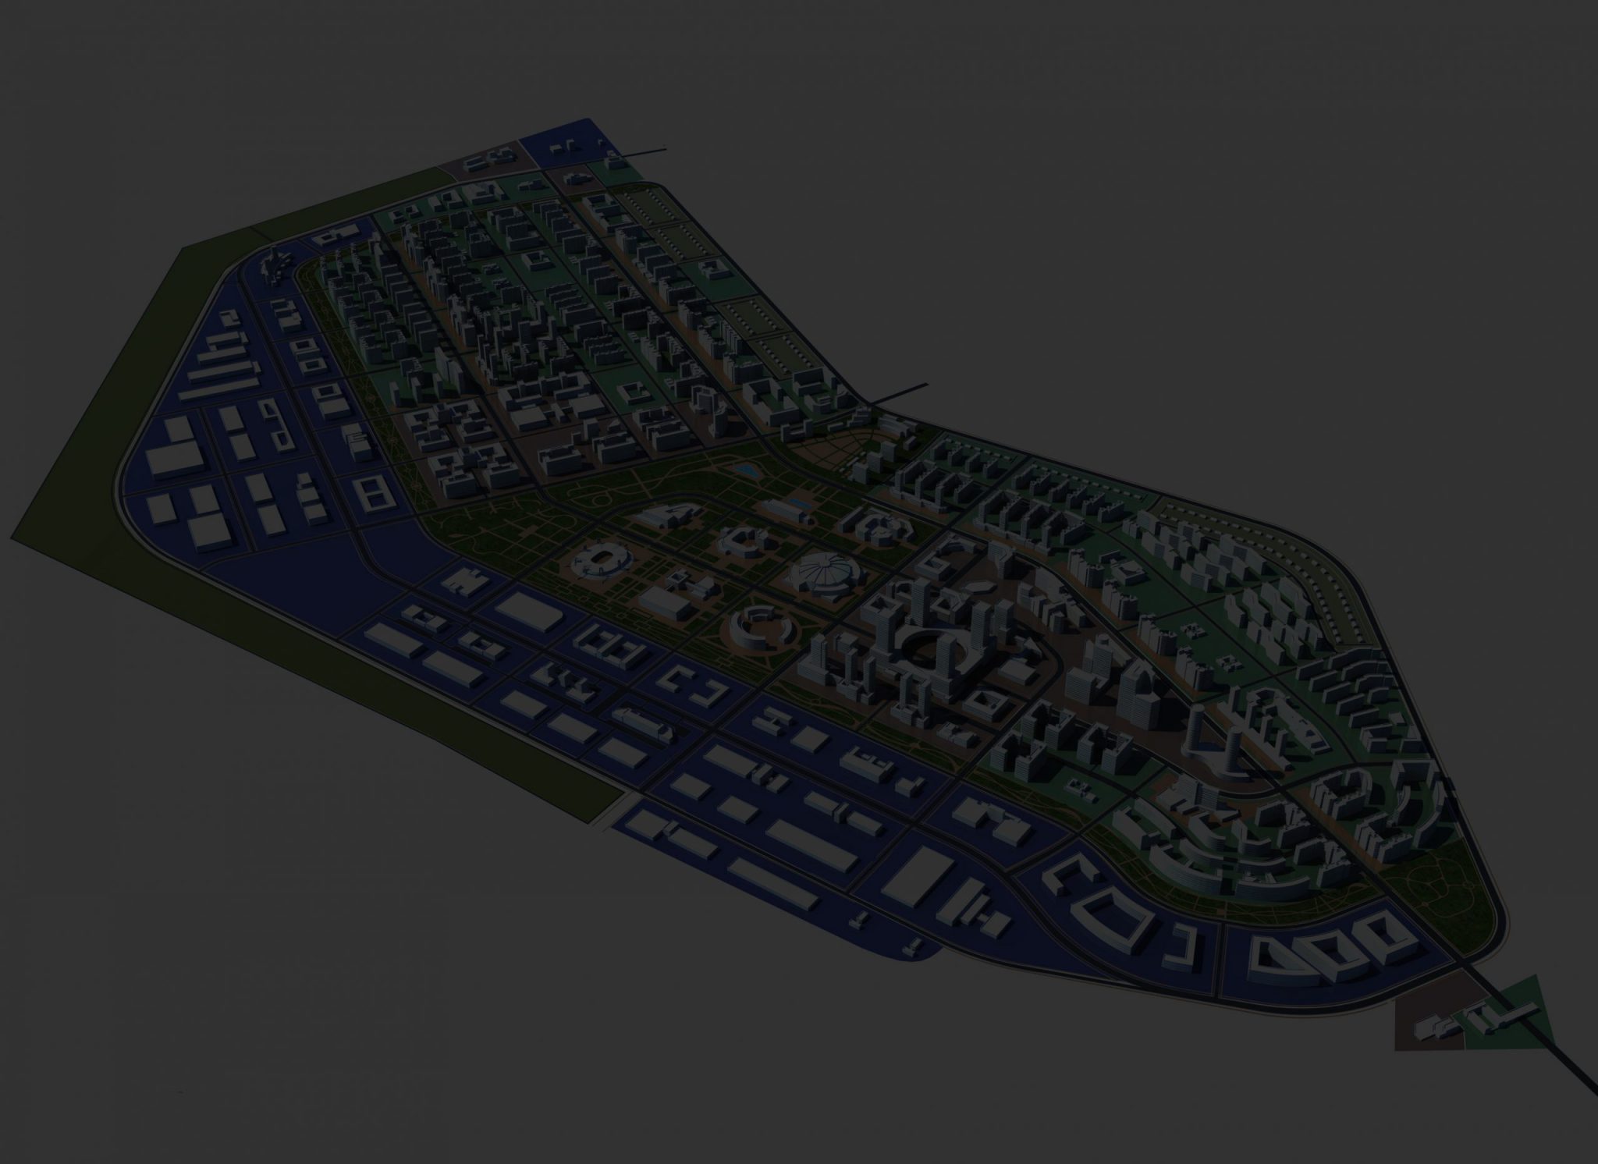Select the large flat rectangular warehouse at bottom

(x=917, y=875)
